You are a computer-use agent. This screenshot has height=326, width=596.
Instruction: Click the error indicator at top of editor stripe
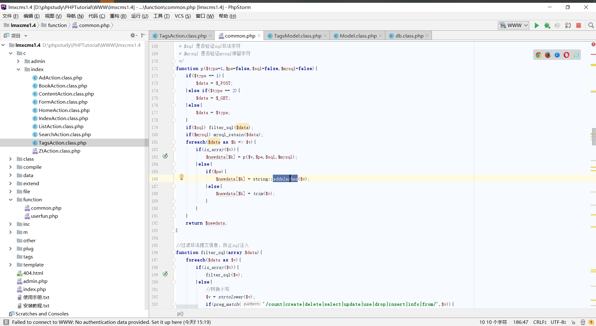point(593,45)
